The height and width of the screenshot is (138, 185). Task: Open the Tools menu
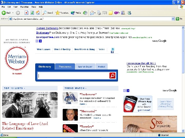click(34, 7)
